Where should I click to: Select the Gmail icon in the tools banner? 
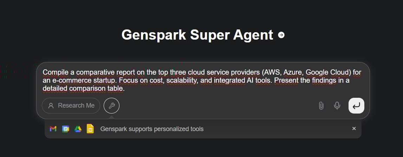[x=53, y=129]
